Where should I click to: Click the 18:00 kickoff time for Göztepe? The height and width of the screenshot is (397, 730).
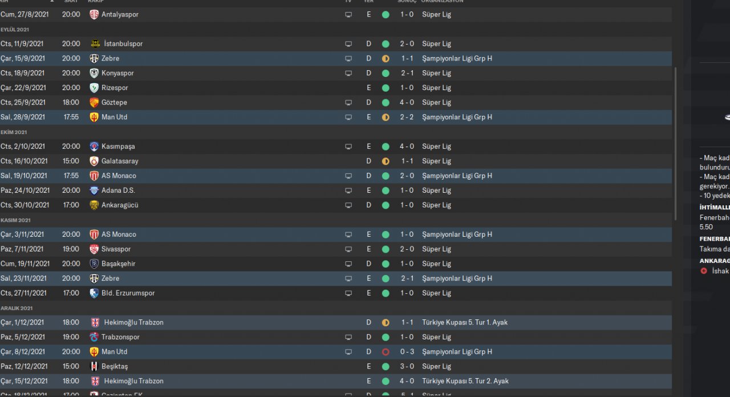tap(71, 103)
